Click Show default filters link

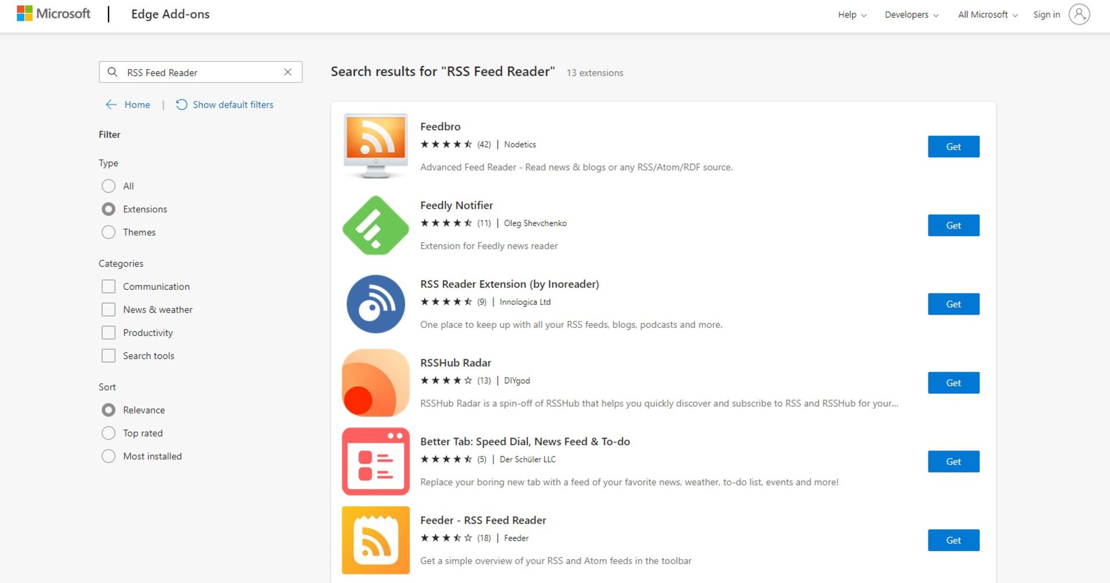tap(233, 105)
